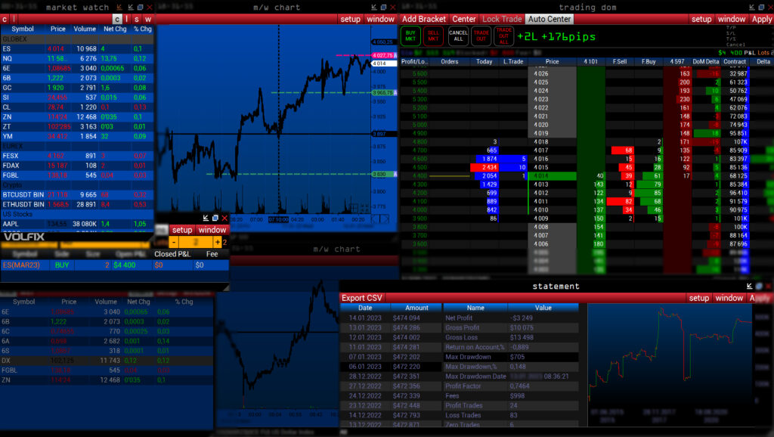Select the 'w' tab in market watch

click(148, 19)
